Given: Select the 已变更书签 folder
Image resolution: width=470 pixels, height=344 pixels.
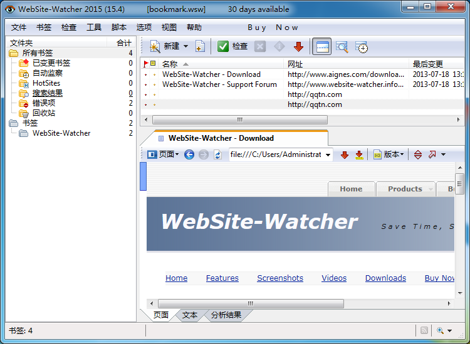Looking at the screenshot, I should [51, 63].
